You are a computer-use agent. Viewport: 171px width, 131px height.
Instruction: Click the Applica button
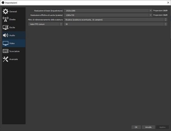(x=162, y=127)
